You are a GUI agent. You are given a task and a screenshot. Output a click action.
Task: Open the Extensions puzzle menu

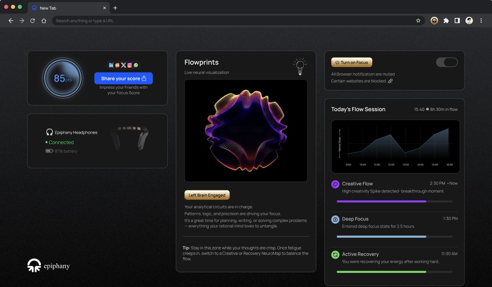point(446,21)
